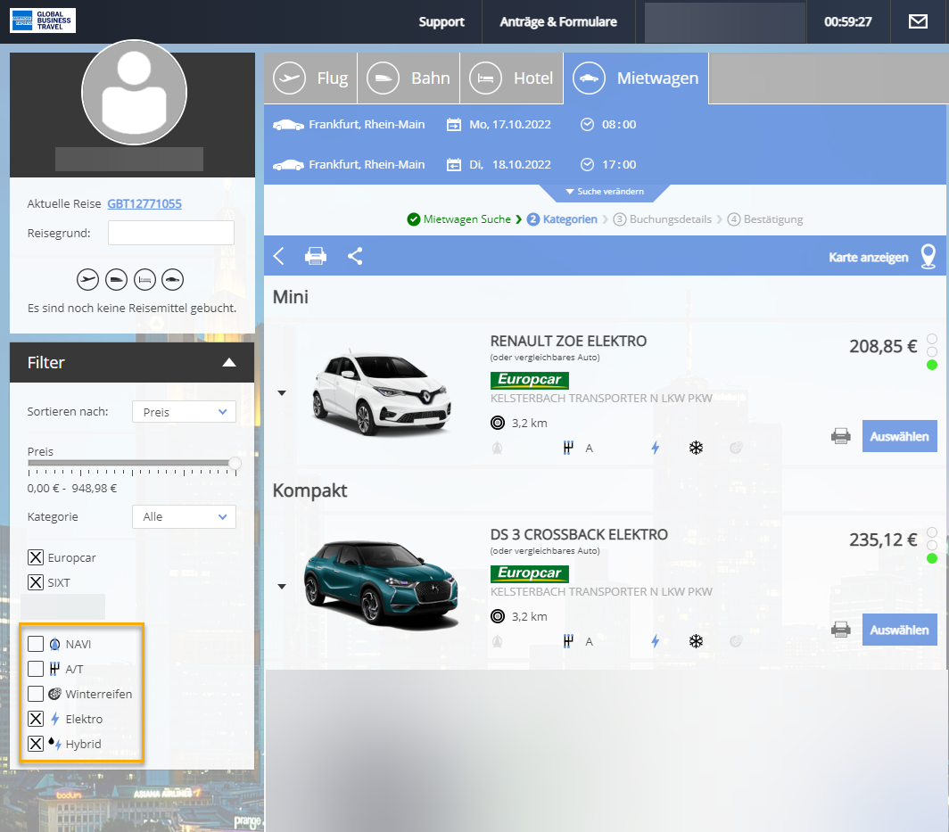Print the results via toolbar printer icon

316,256
